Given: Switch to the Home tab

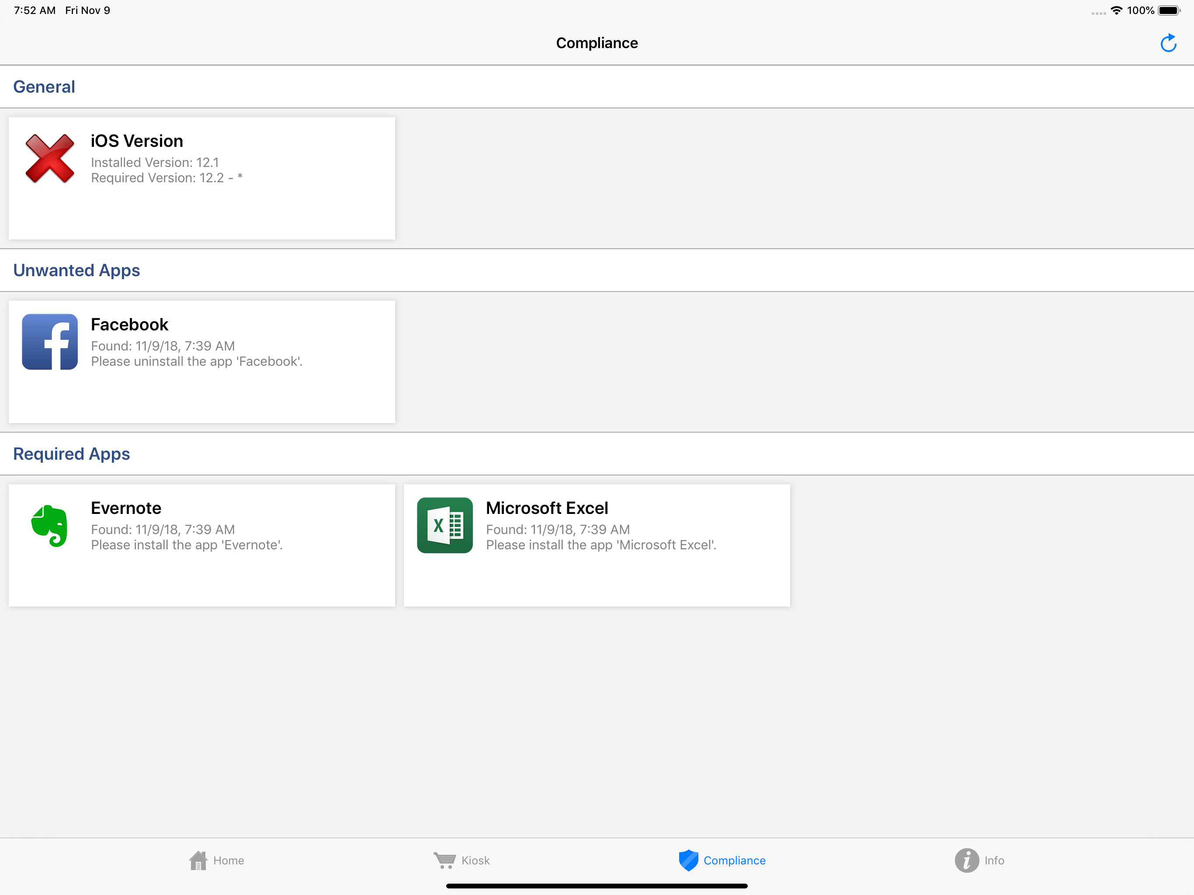Looking at the screenshot, I should (216, 860).
